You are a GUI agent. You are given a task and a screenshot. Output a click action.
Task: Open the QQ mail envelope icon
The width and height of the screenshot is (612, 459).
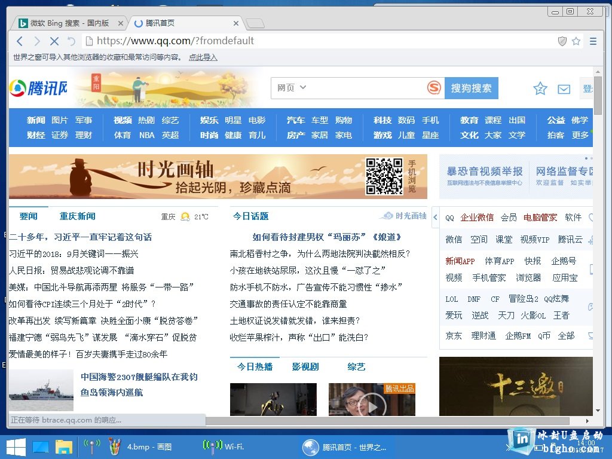564,90
